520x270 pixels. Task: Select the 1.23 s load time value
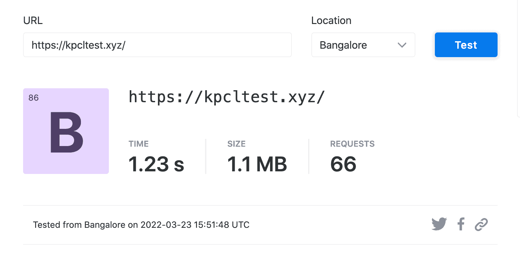pyautogui.click(x=156, y=164)
